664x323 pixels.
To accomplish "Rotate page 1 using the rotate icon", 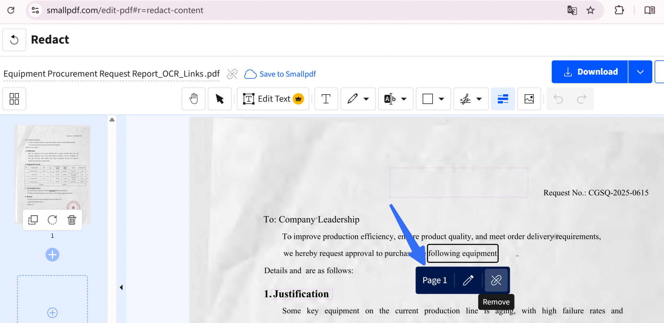I will click(x=52, y=220).
